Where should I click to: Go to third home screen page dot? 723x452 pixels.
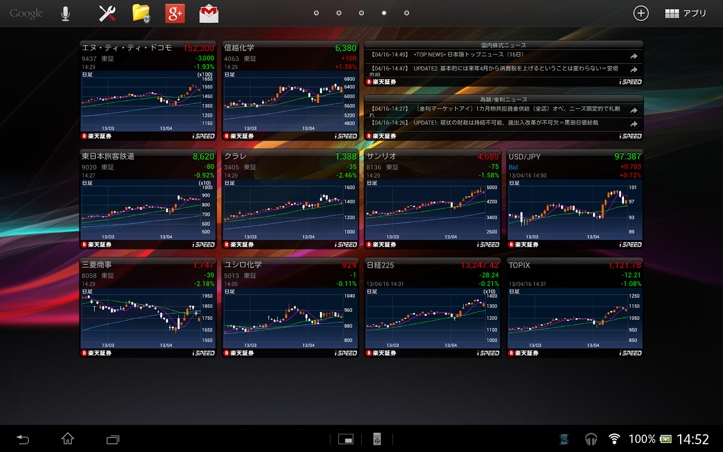pyautogui.click(x=361, y=13)
